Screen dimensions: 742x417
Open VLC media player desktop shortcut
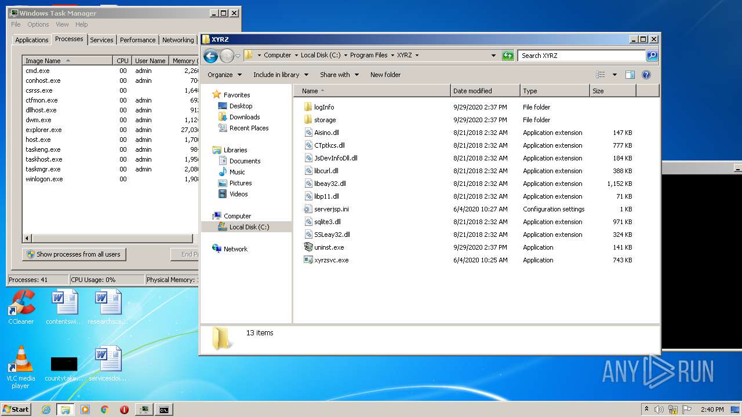(21, 367)
